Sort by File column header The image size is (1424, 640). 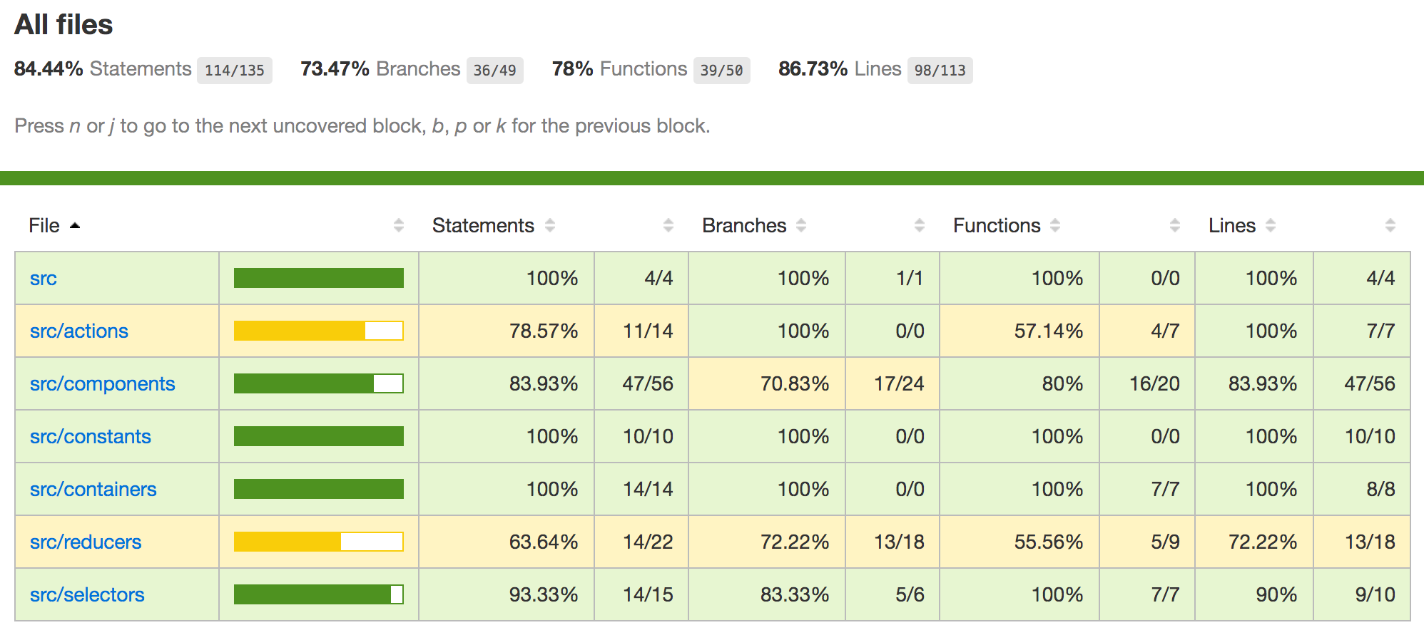tap(54, 226)
